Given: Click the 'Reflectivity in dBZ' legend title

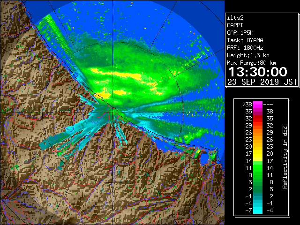Looking at the screenshot, I should pos(285,157).
